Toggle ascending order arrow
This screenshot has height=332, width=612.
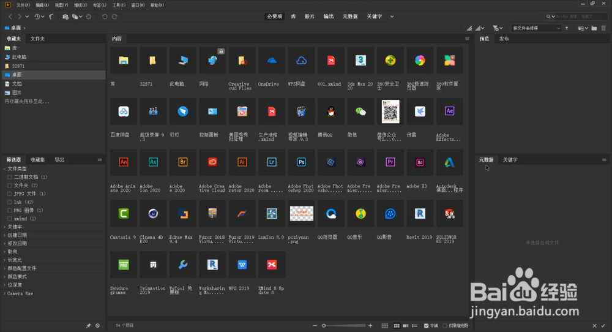(567, 28)
